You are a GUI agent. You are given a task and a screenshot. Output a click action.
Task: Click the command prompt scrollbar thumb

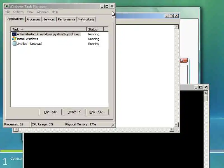point(206,98)
